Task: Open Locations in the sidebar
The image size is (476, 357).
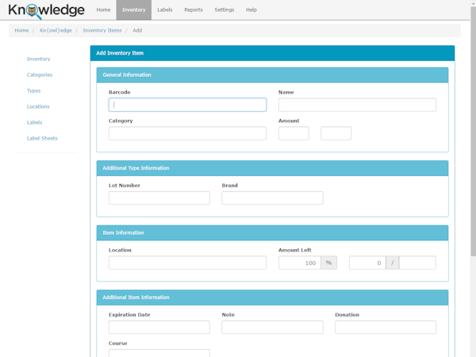Action: pos(38,106)
